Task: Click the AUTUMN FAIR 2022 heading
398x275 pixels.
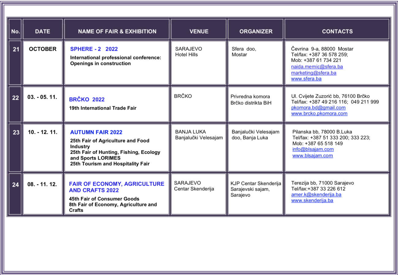Action: [96, 132]
